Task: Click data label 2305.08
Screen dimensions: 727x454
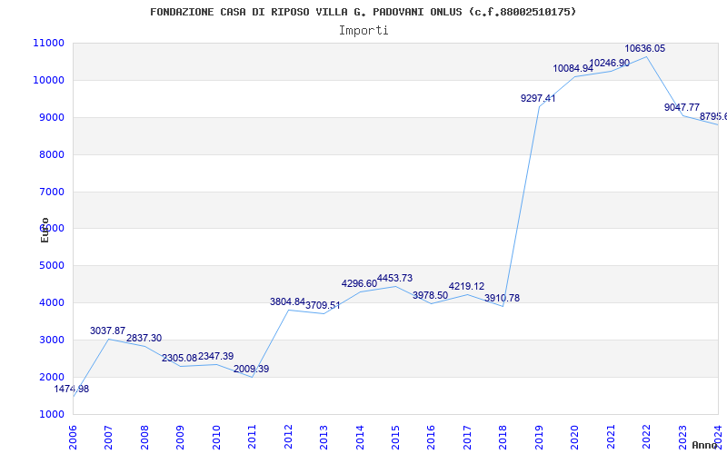Action: [179, 358]
